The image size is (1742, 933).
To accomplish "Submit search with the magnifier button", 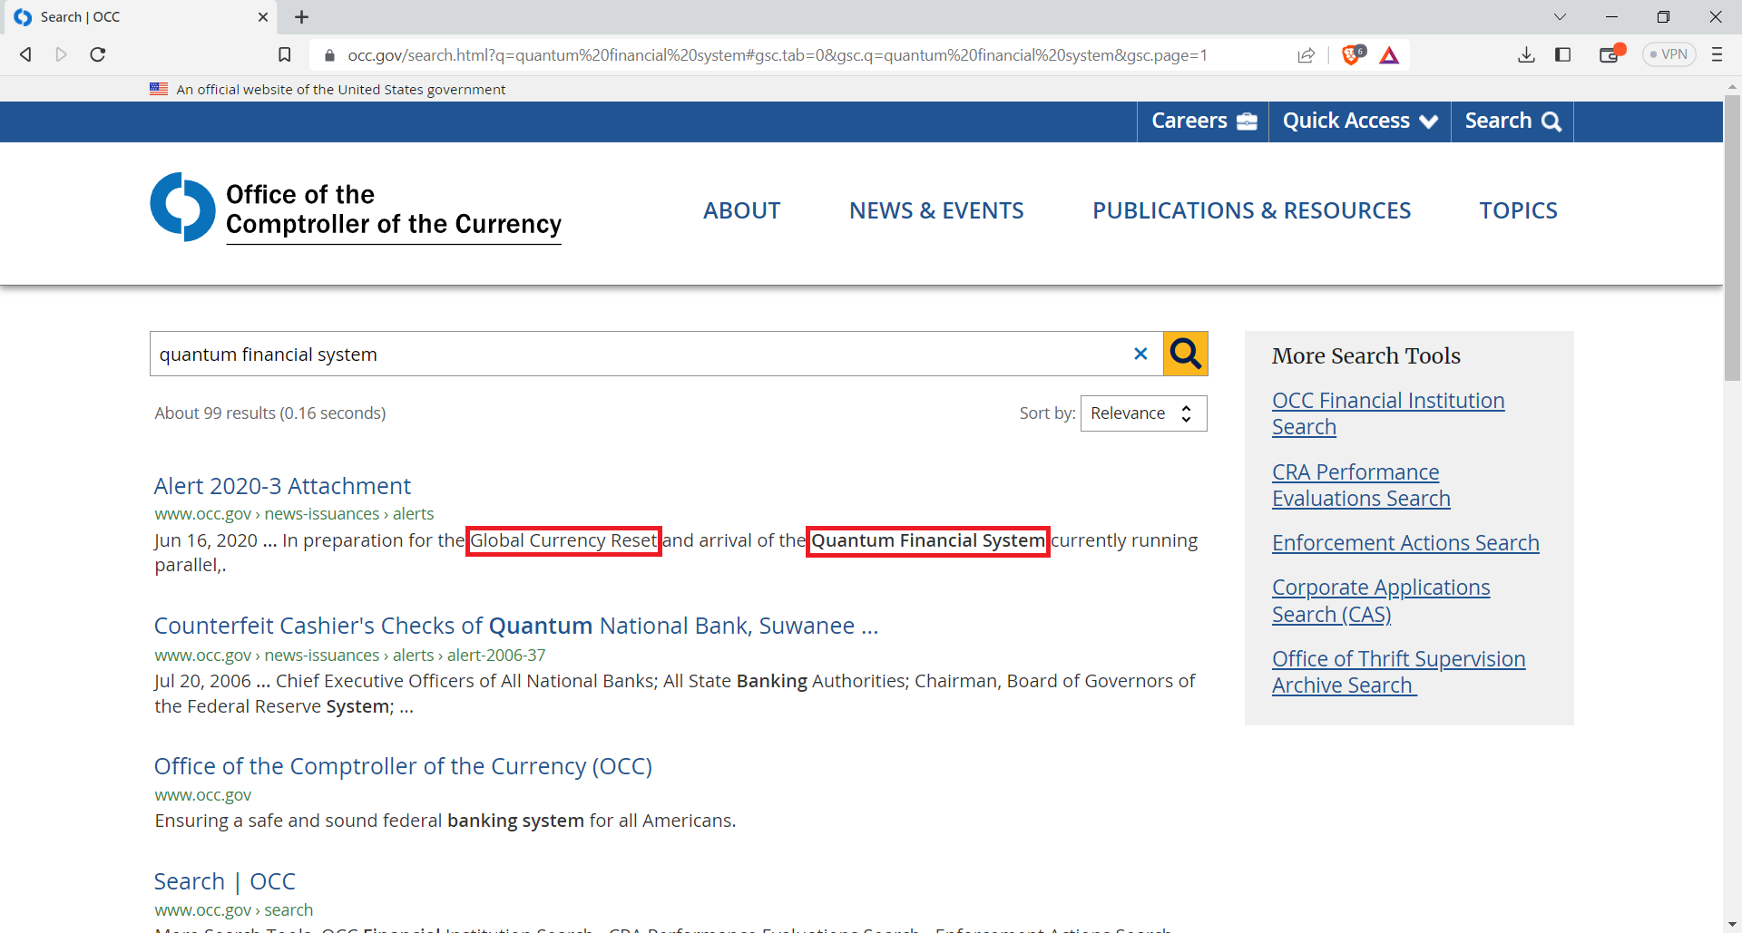I will pos(1186,354).
